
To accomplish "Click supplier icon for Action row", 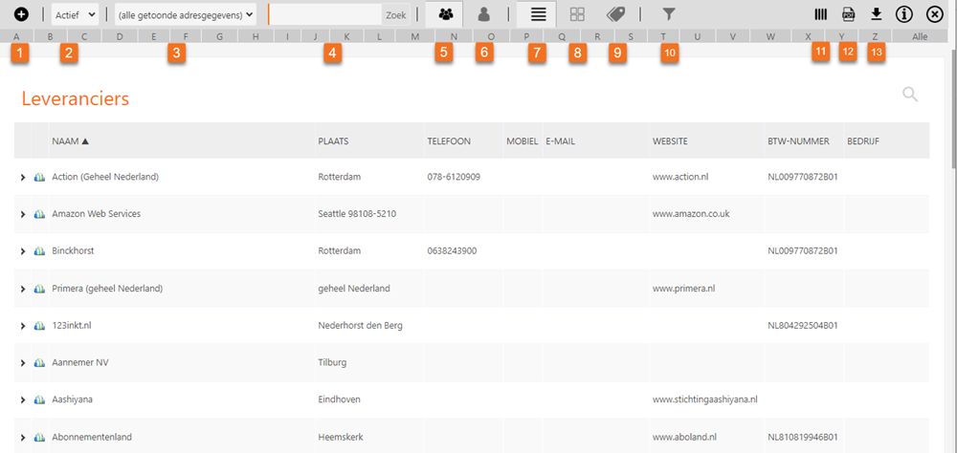I will pyautogui.click(x=39, y=178).
